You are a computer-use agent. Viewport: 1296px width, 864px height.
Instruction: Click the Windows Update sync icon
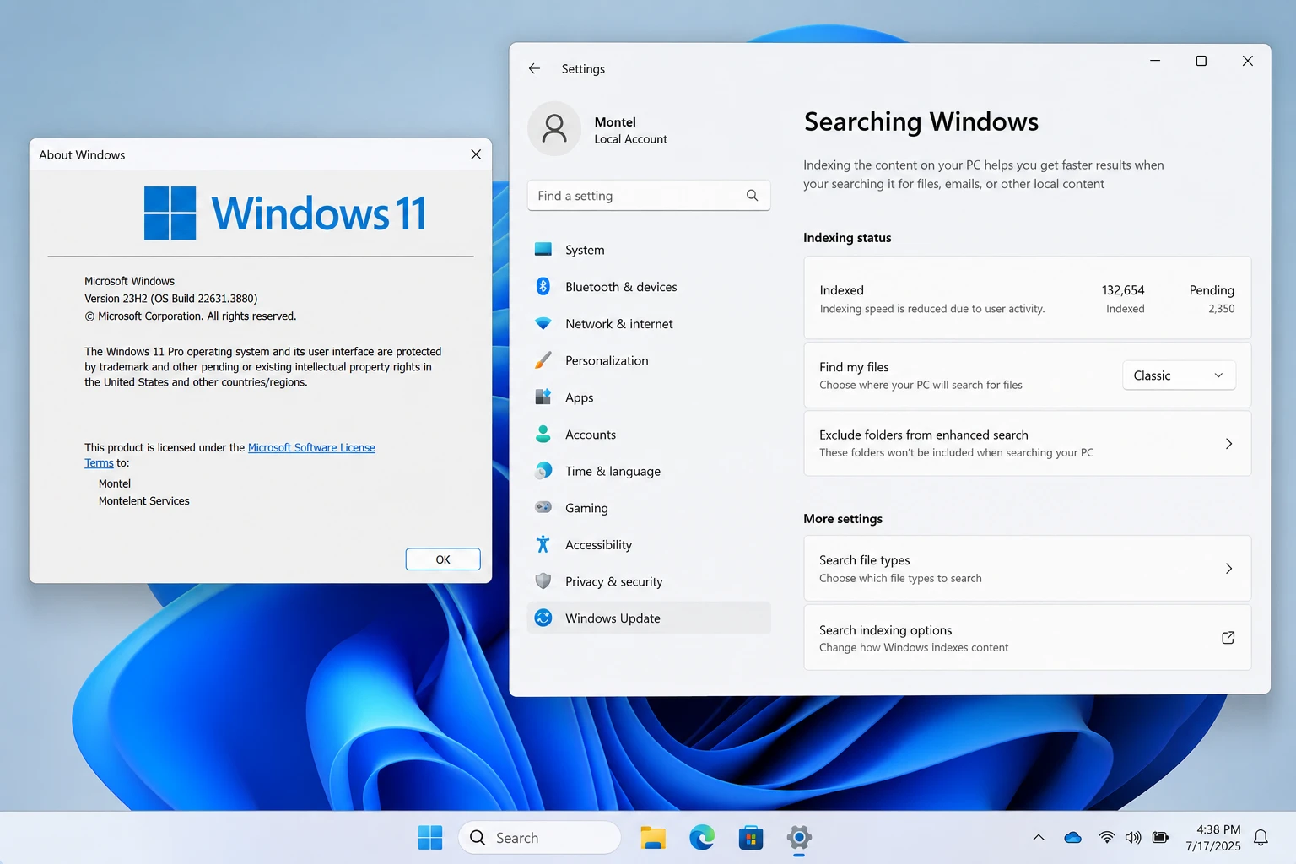point(543,618)
